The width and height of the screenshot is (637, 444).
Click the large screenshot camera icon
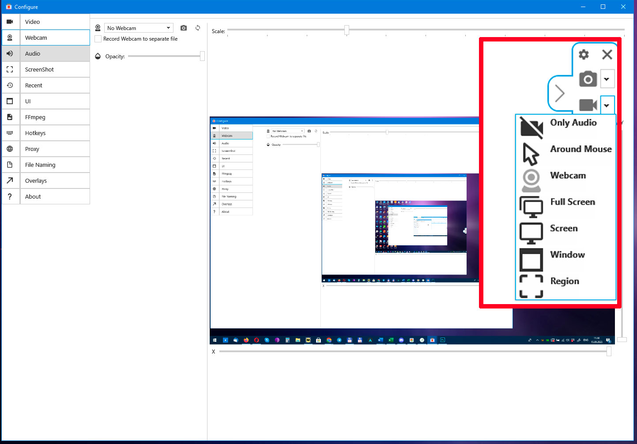coord(588,79)
